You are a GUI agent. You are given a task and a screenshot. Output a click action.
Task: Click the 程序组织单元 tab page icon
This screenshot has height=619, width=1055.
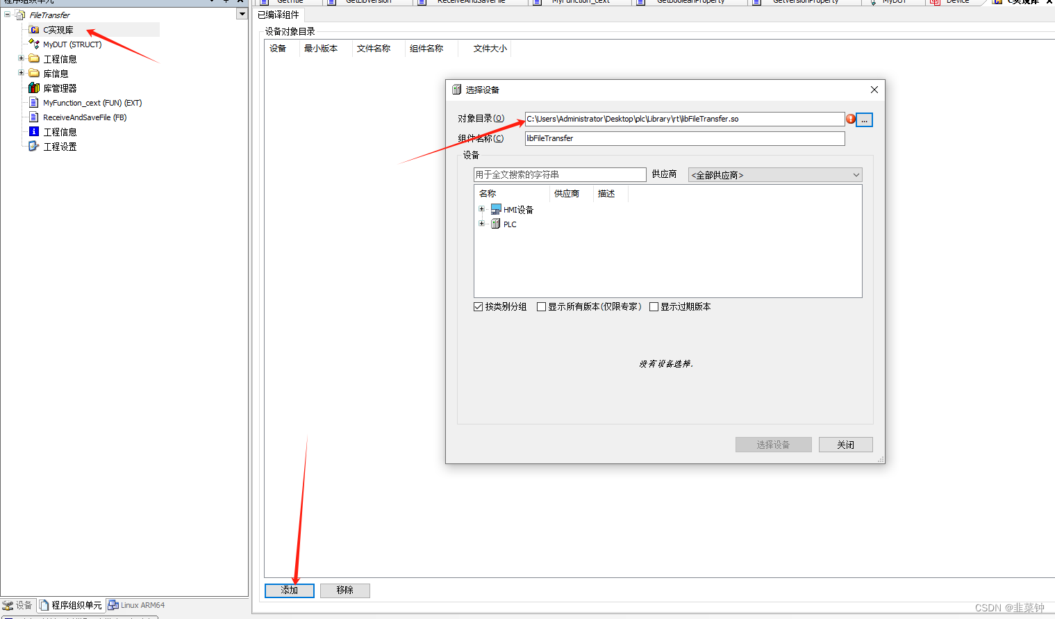coord(44,605)
